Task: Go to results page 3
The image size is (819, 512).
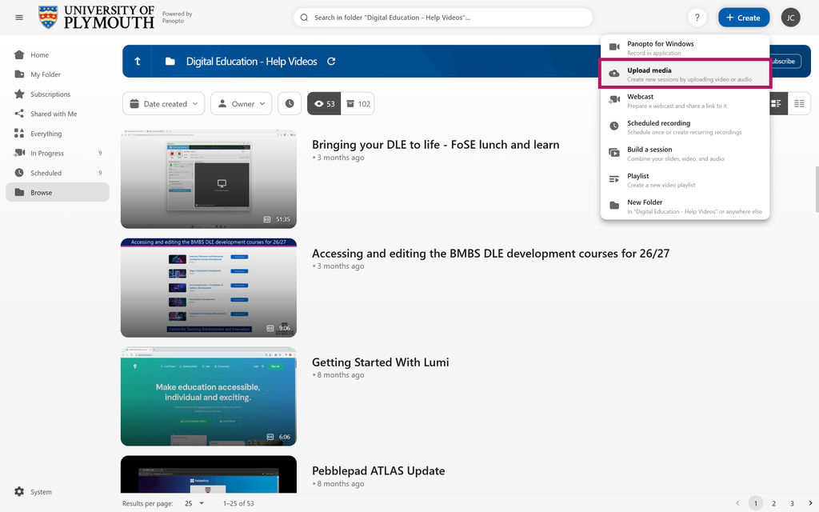Action: 792,503
